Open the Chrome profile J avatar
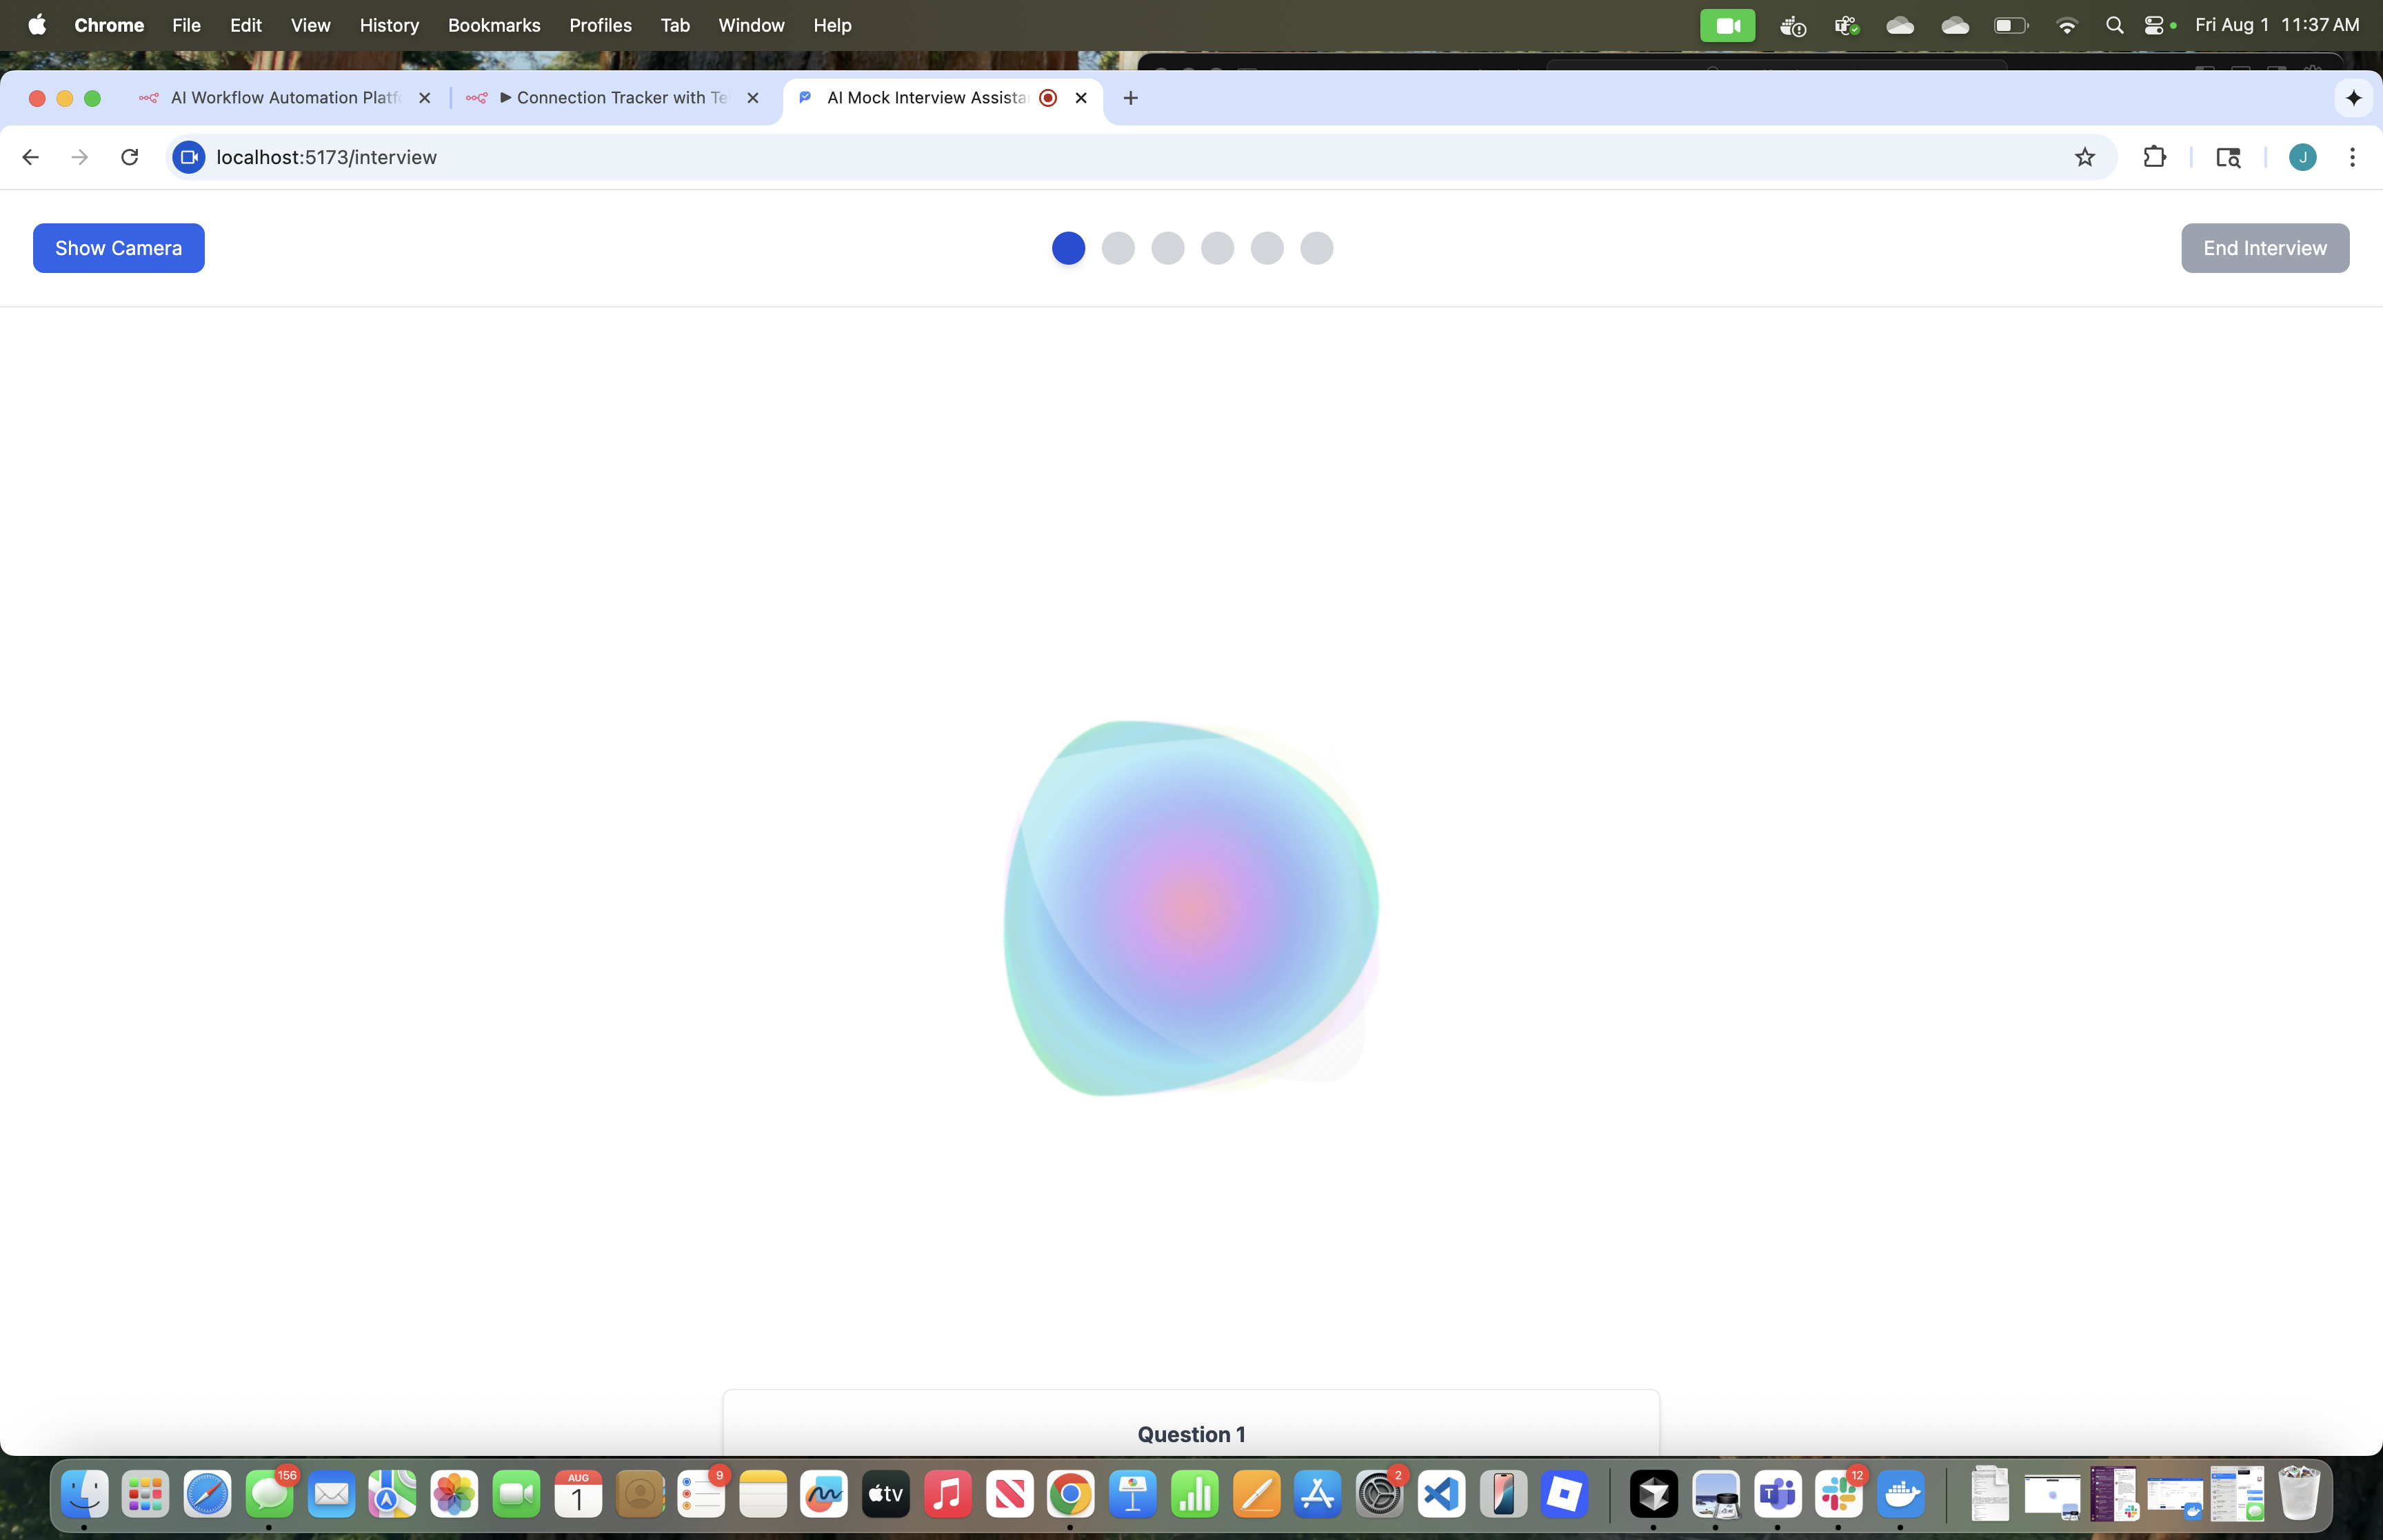Image resolution: width=2383 pixels, height=1540 pixels. [2302, 157]
